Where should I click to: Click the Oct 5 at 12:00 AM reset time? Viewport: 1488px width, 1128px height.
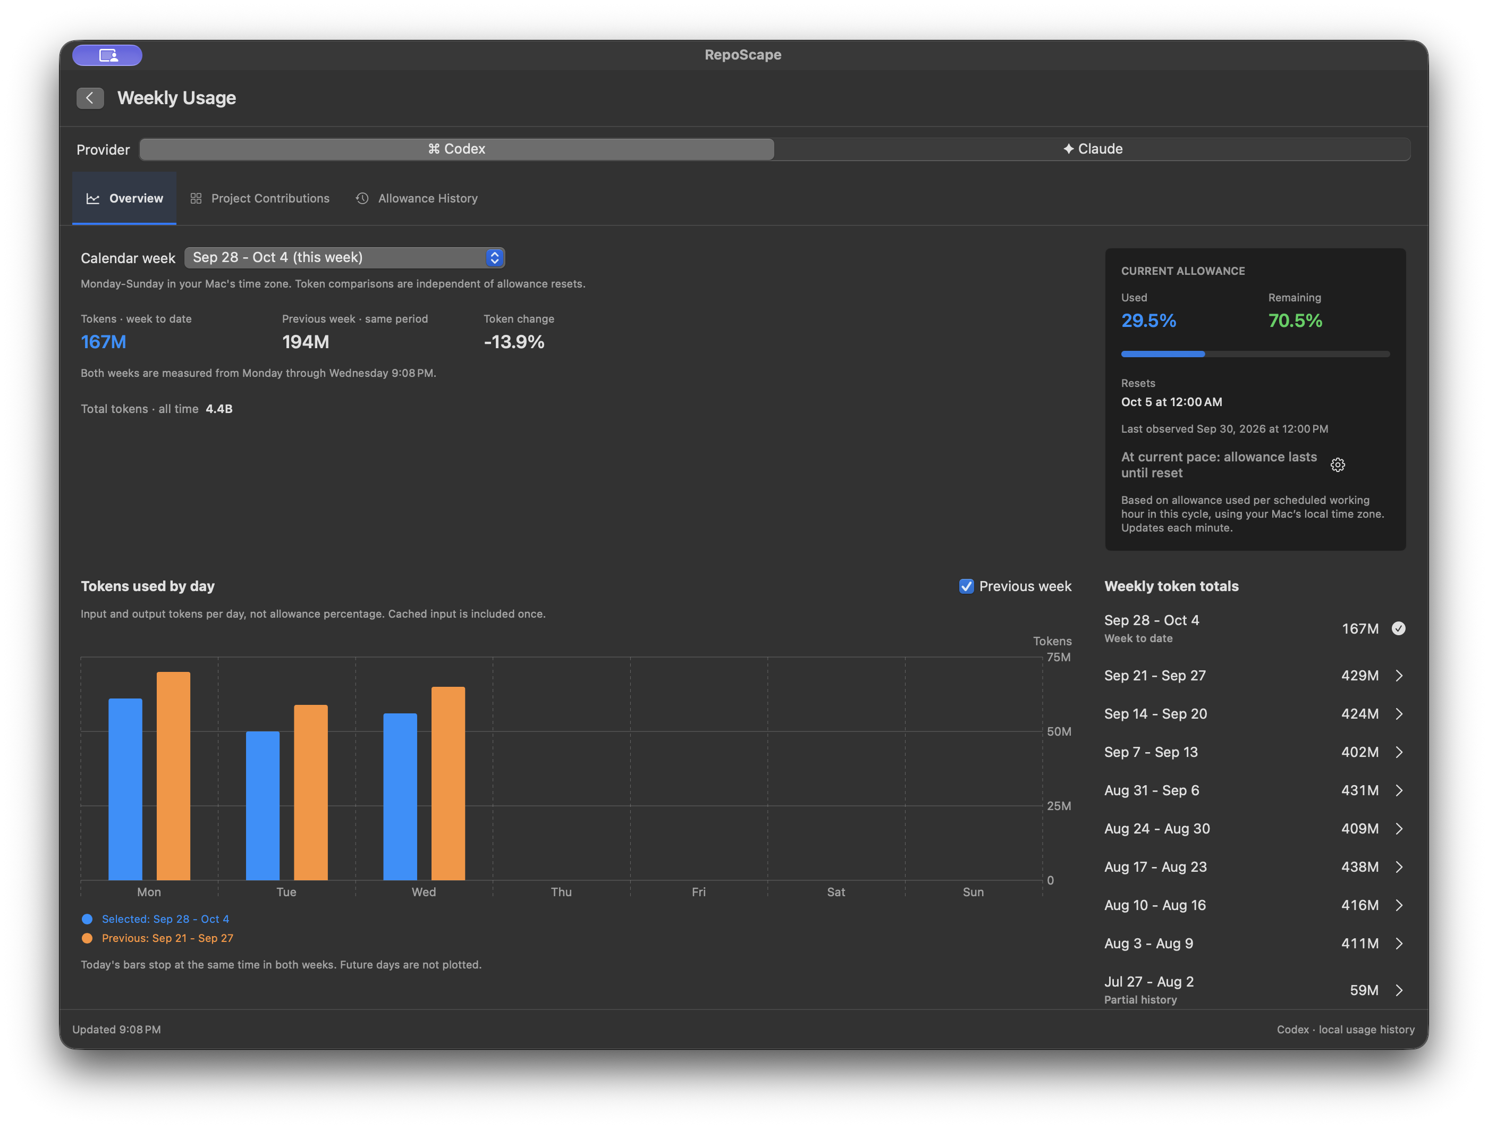coord(1171,402)
